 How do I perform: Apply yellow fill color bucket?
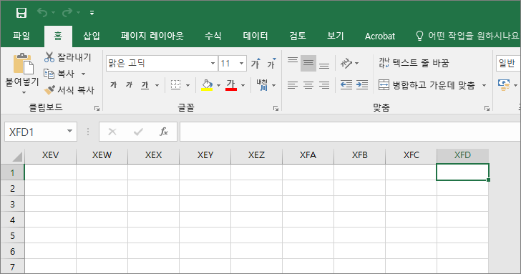tap(207, 85)
